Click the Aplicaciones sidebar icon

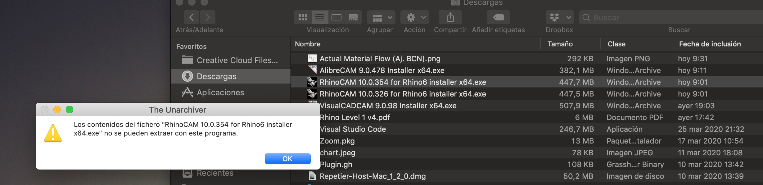(187, 92)
